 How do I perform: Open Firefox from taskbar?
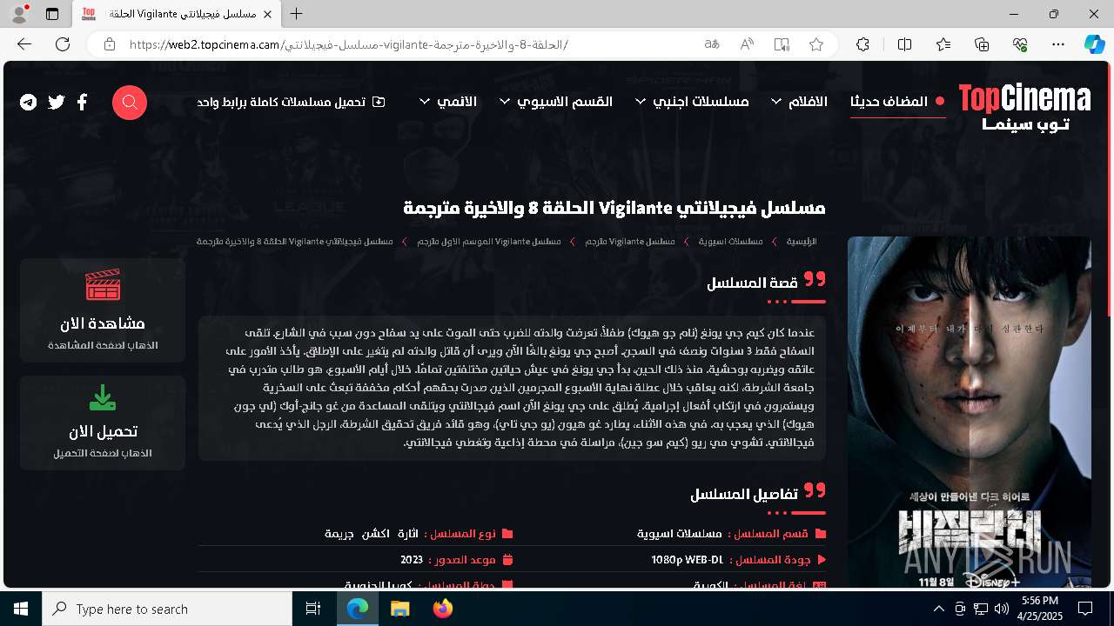point(443,609)
